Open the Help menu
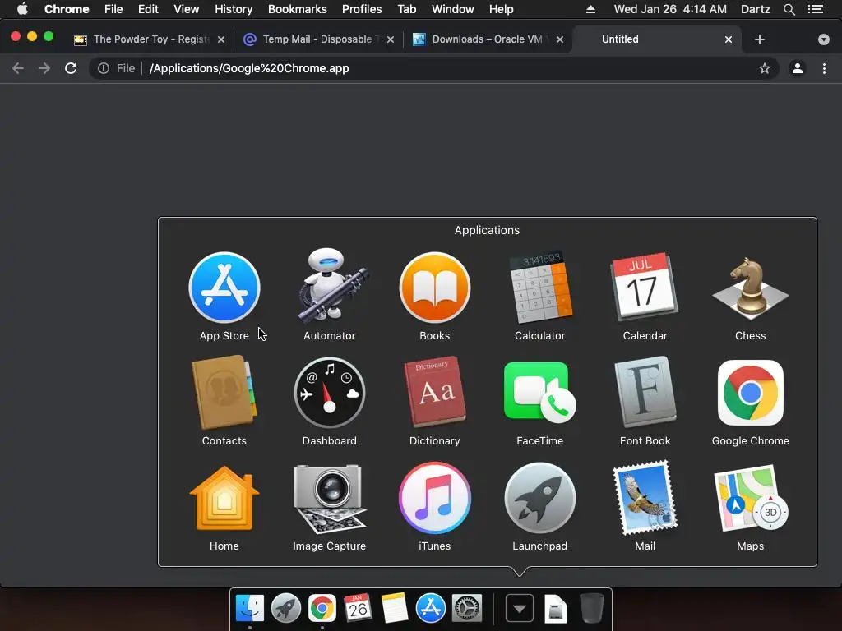Viewport: 842px width, 631px height. click(x=501, y=9)
